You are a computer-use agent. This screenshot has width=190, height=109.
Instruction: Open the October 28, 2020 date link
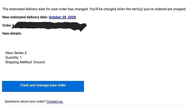click(62, 17)
